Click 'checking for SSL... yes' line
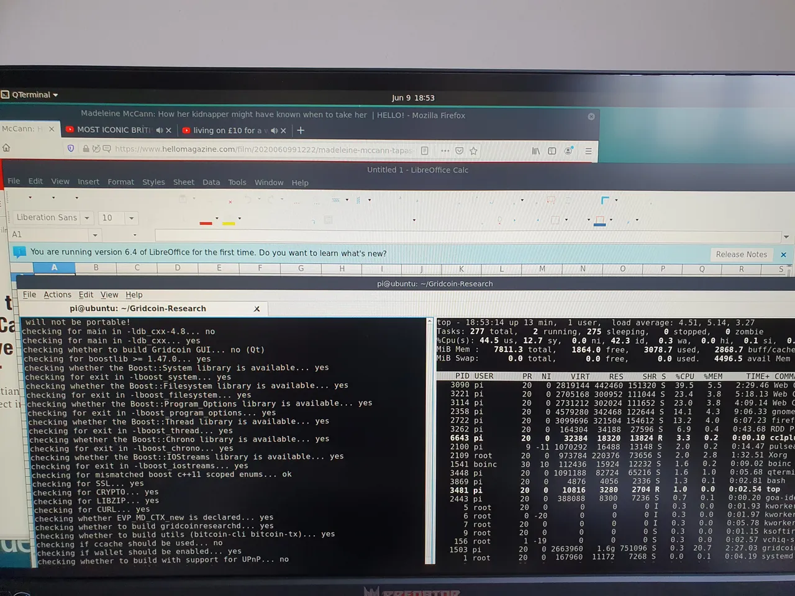 tap(88, 484)
